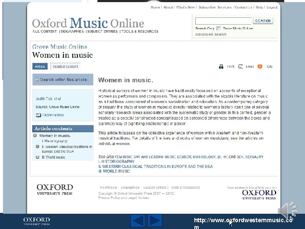305x229 pixels.
Task: Open Privacy Policy and Legal Notices link
Action: pos(124,198)
